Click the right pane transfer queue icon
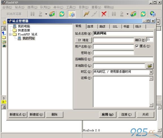 coord(133,14)
